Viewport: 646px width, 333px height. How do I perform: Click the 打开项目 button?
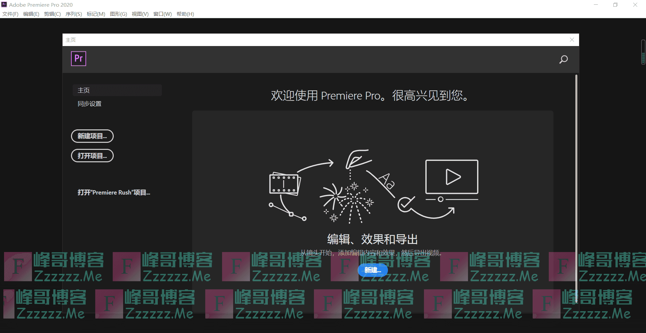(x=92, y=156)
